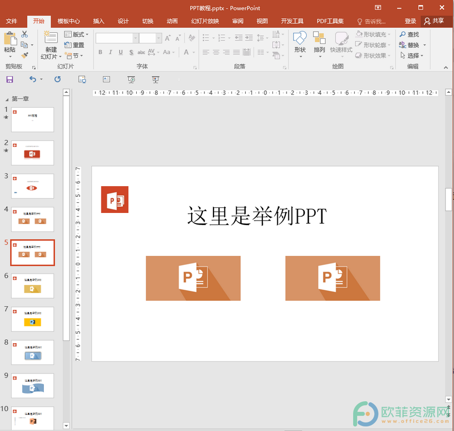Click the Replace (替换) button
The image size is (454, 431).
point(409,45)
